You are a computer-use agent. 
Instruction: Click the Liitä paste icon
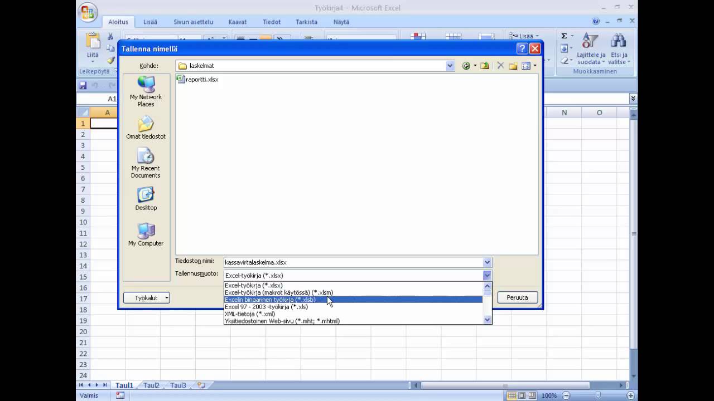[93, 42]
